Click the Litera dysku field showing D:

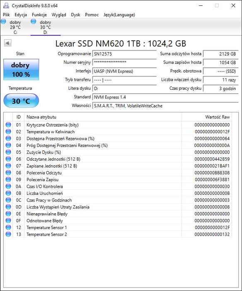(125, 88)
